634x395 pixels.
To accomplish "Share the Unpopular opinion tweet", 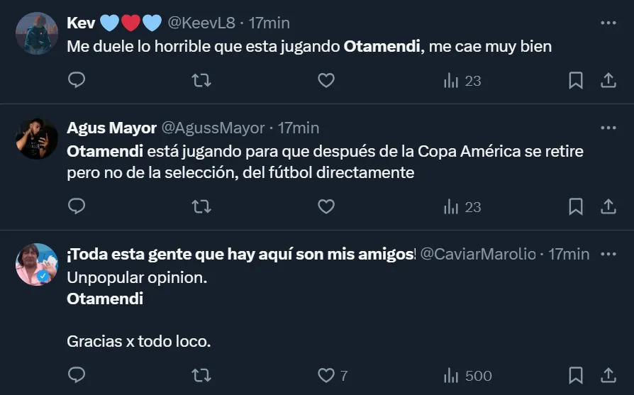I will 608,375.
